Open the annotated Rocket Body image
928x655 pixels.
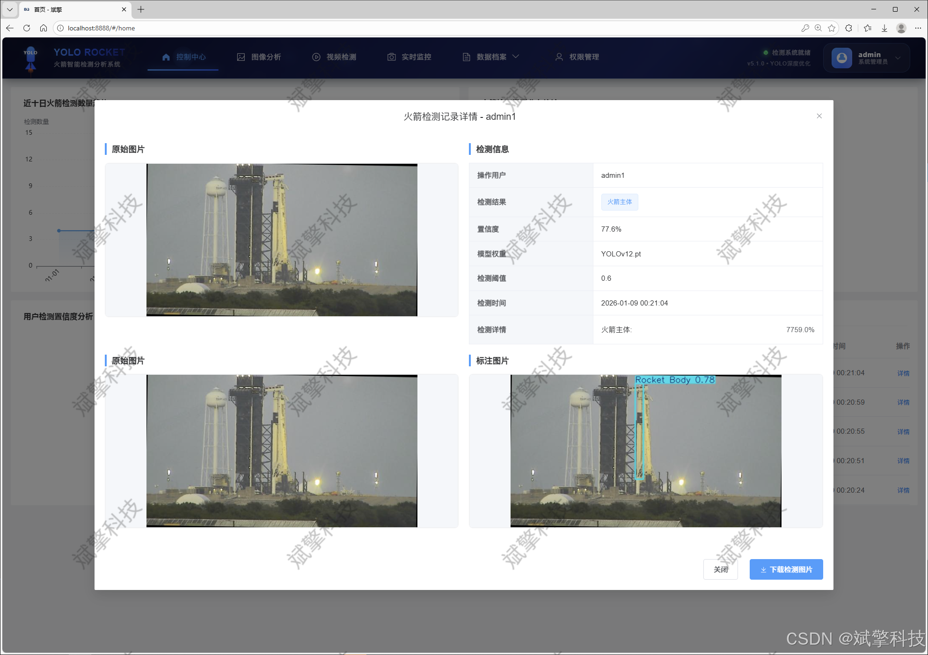tap(645, 451)
